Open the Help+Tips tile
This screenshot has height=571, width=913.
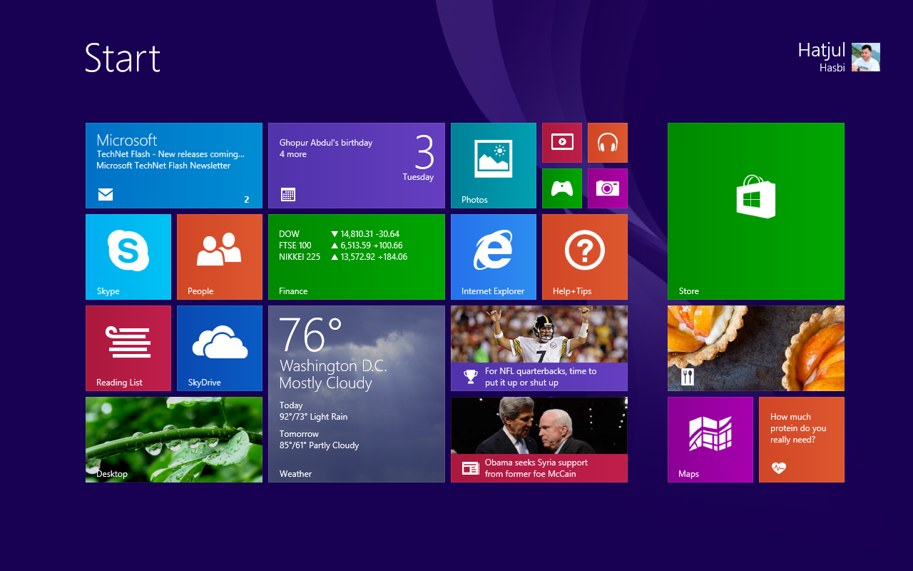click(584, 257)
